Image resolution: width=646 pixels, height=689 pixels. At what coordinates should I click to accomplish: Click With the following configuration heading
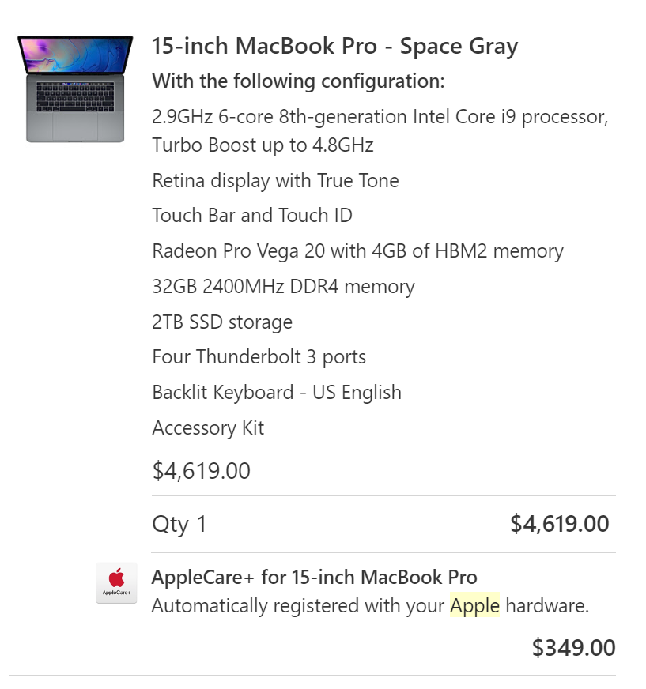point(298,81)
